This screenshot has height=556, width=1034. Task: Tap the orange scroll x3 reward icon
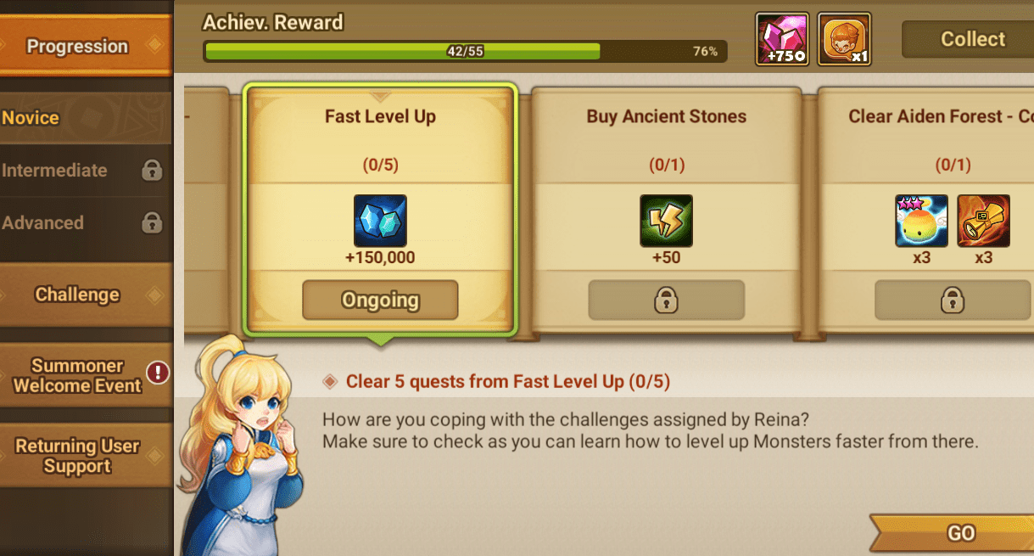(x=983, y=221)
